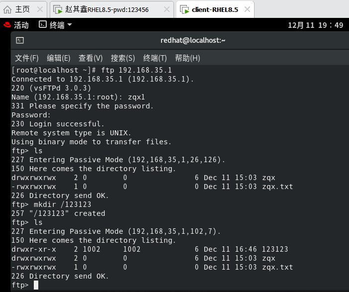Open the 主页 home tab
Screen dimensions: 349x292
click(23, 9)
